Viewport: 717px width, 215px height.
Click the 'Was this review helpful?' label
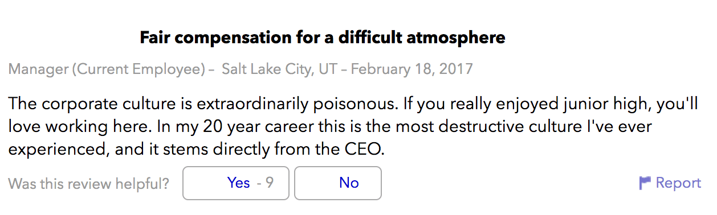[89, 183]
